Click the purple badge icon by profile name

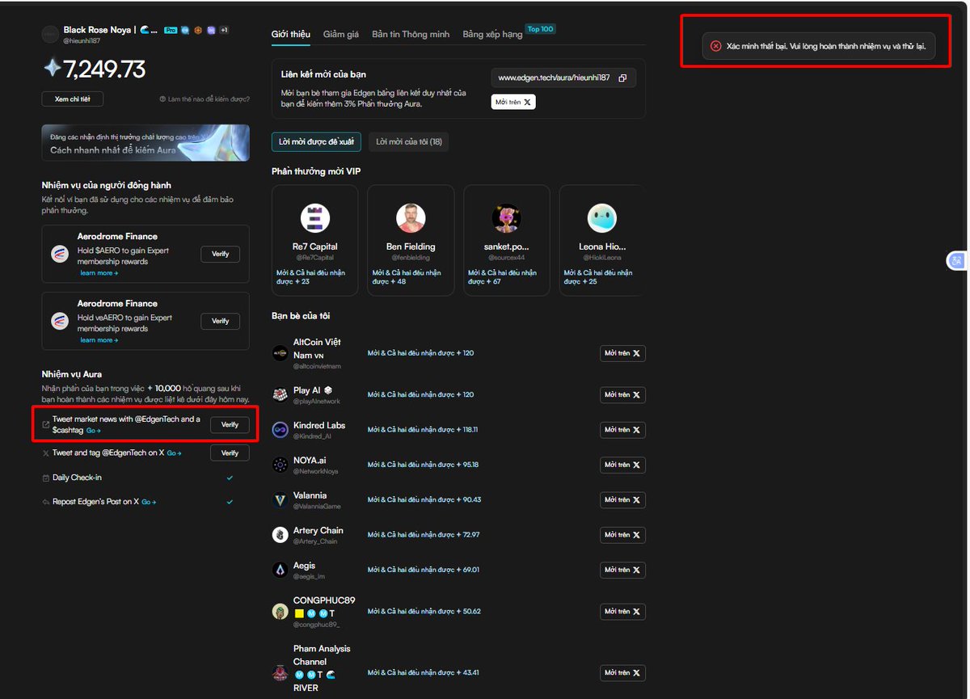coord(211,30)
